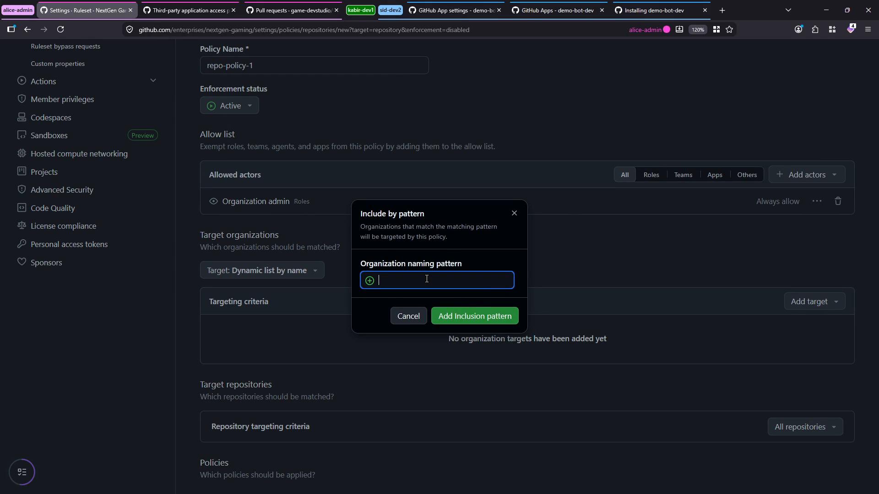Open Ruleset bypass requests in sidebar
This screenshot has height=494, width=879.
coord(65,46)
